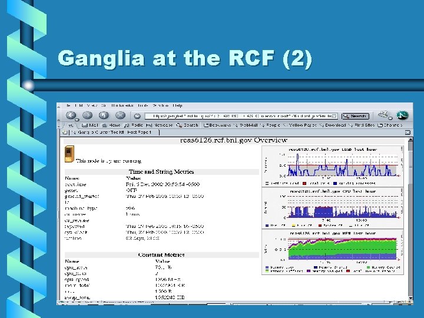Open the CPU last hour graph
Viewport: 424px width, 318px height.
coord(333,208)
